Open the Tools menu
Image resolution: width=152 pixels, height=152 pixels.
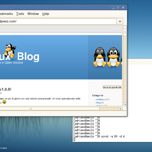(x=20, y=14)
